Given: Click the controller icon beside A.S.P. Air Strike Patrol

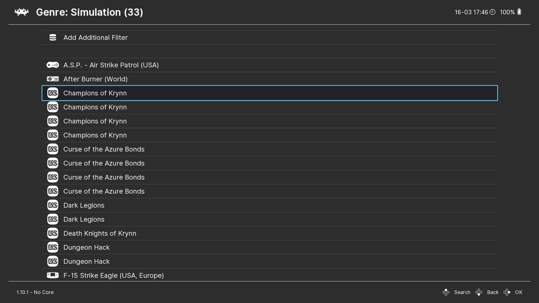Looking at the screenshot, I should pyautogui.click(x=53, y=65).
